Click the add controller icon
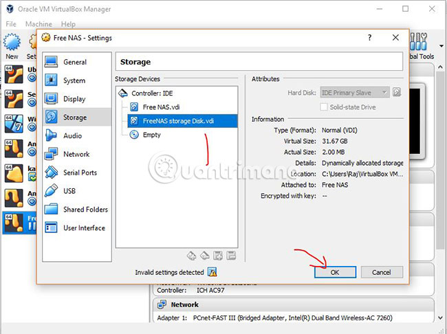The height and width of the screenshot is (334, 447). coord(191,256)
